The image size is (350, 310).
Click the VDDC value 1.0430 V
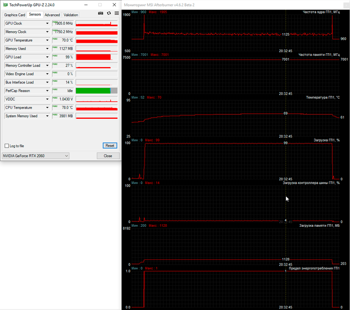coord(63,99)
